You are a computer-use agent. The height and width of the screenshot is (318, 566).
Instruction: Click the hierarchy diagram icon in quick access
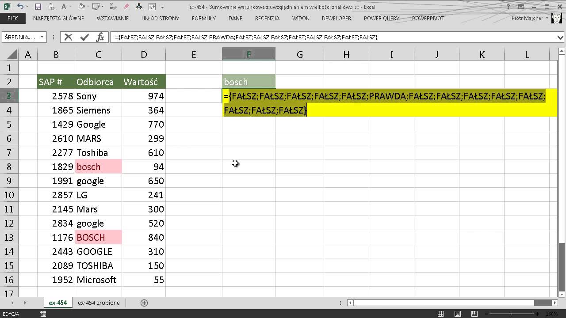click(x=139, y=7)
